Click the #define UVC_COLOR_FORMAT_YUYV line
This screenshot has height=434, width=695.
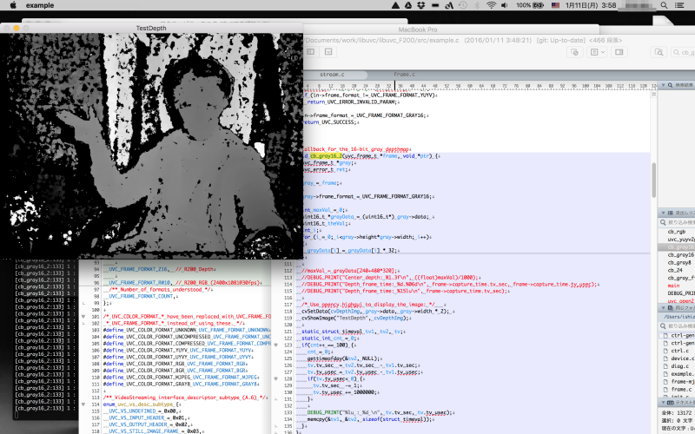tap(178, 350)
